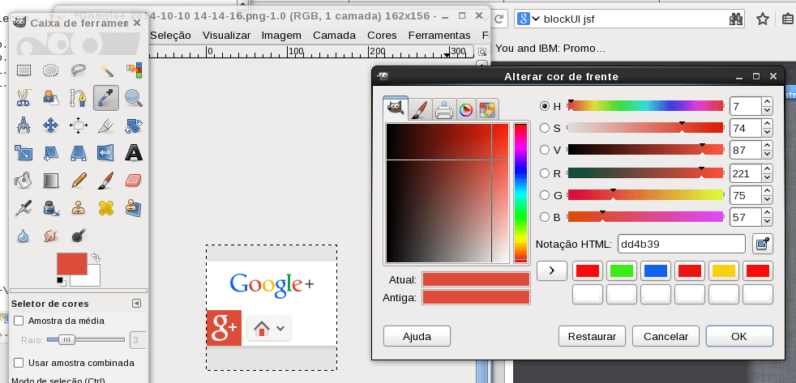Select the Blend gradient tool
Screen dimensions: 796x383
pyautogui.click(x=50, y=180)
